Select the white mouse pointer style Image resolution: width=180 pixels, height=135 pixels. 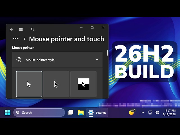point(29,84)
